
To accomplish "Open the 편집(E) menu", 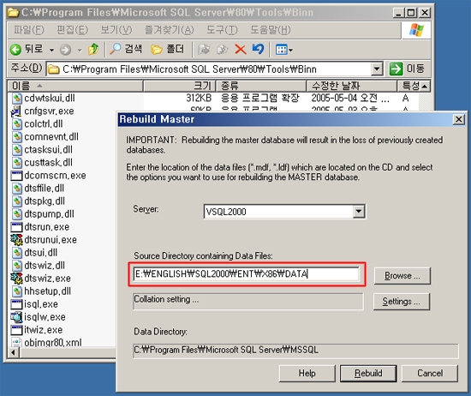I will point(73,30).
